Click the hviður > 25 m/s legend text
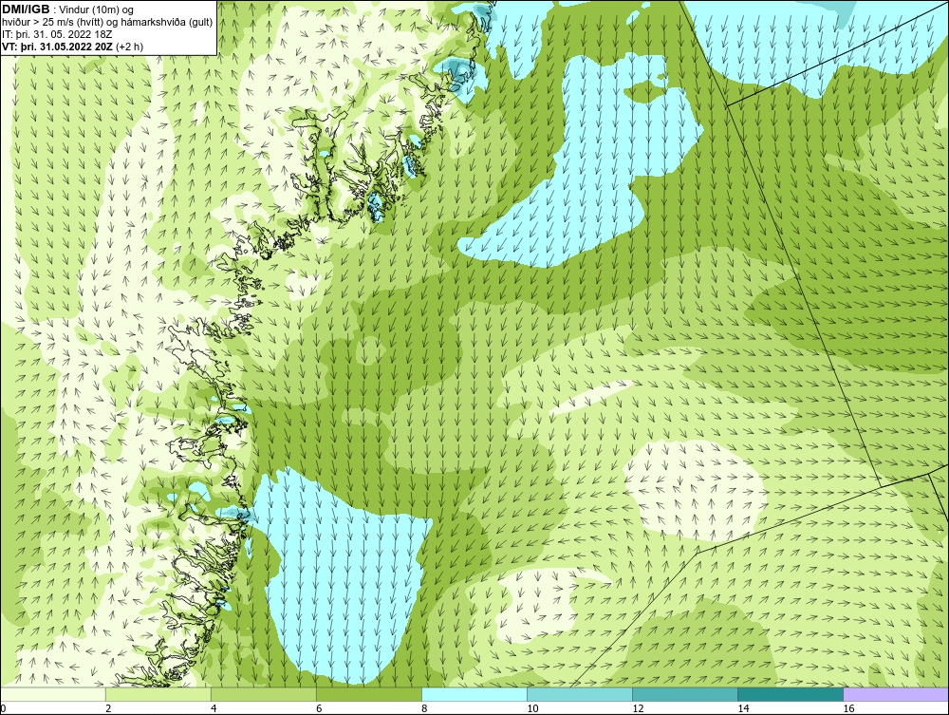Image resolution: width=949 pixels, height=715 pixels. (x=106, y=23)
